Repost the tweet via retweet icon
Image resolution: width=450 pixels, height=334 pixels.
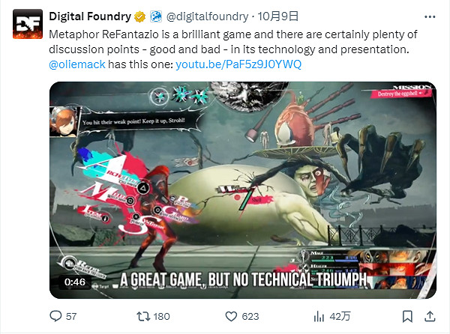[143, 316]
